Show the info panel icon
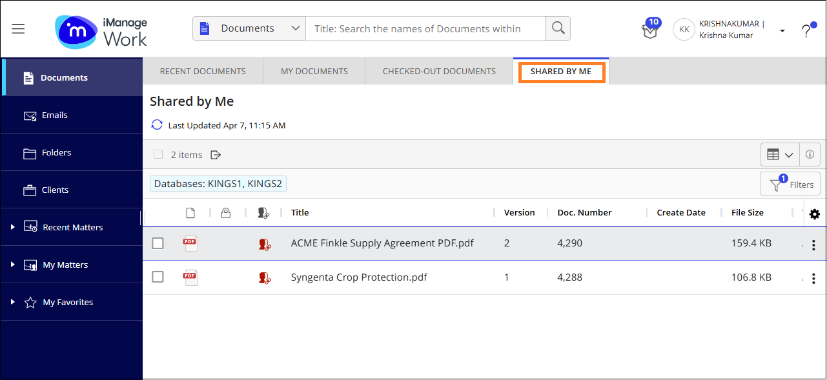Viewport: 827px width, 380px height. coord(810,155)
